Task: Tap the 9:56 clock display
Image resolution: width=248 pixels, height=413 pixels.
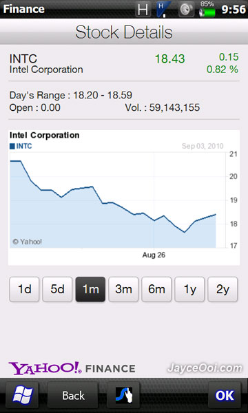Action: pos(234,10)
